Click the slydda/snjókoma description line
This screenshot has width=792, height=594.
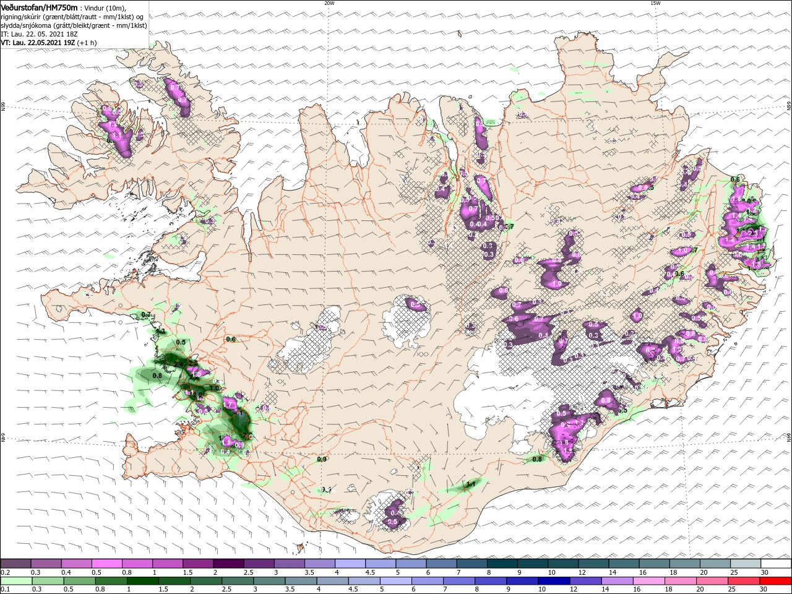pos(74,25)
